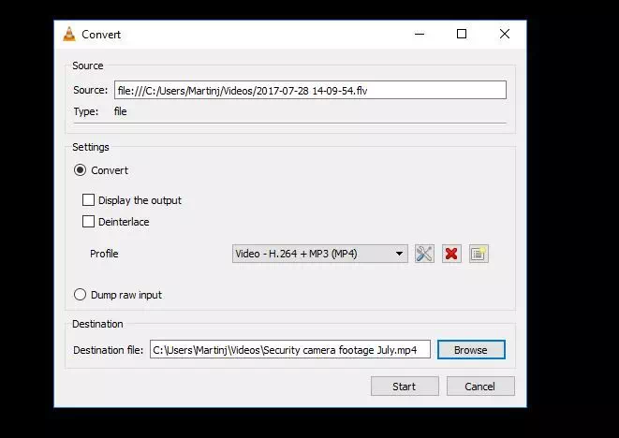Click the Type value 'file' text
Viewport: 619px width, 438px height.
tap(121, 111)
